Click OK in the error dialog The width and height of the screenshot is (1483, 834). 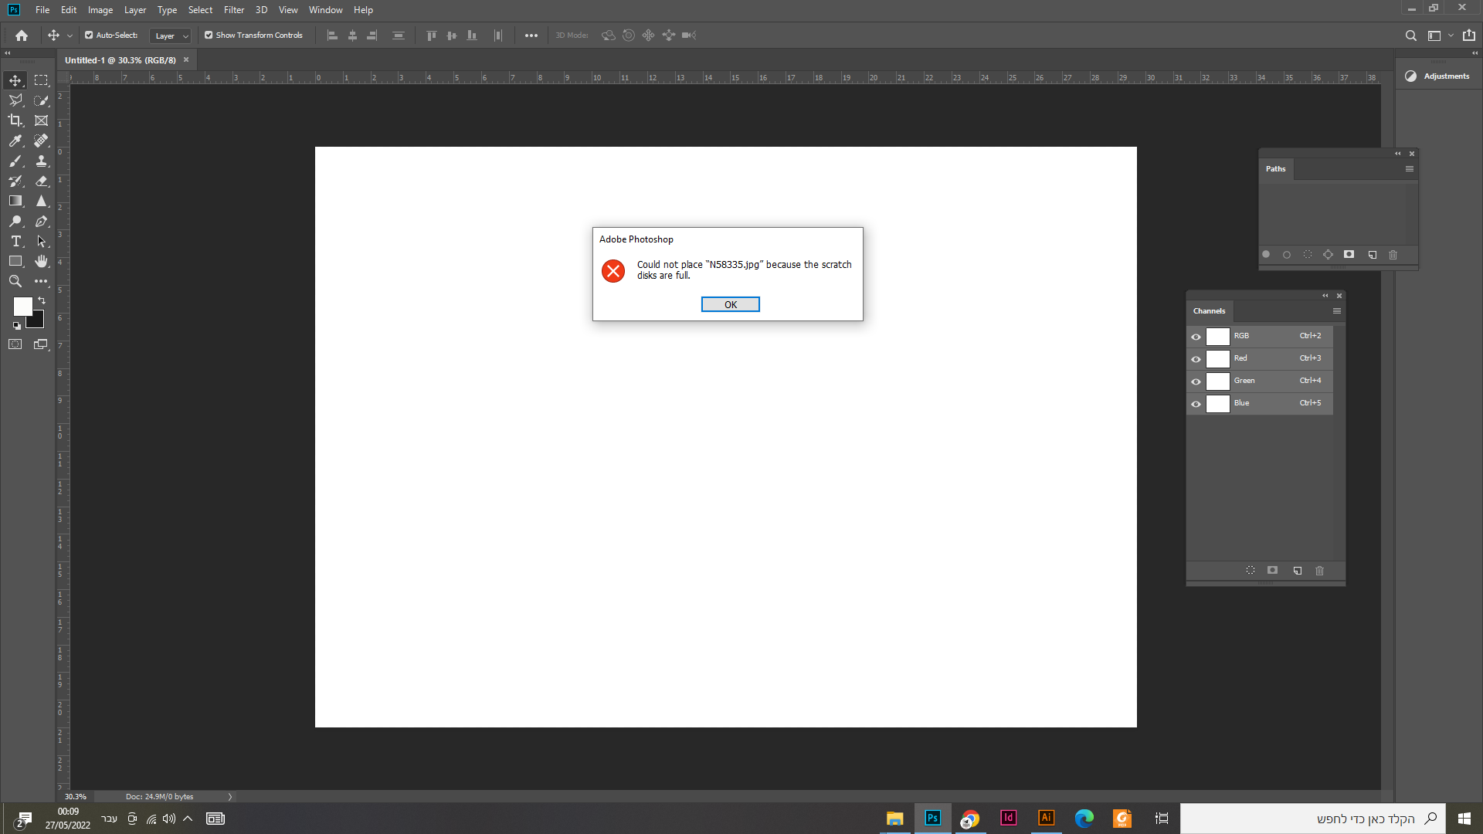(730, 305)
